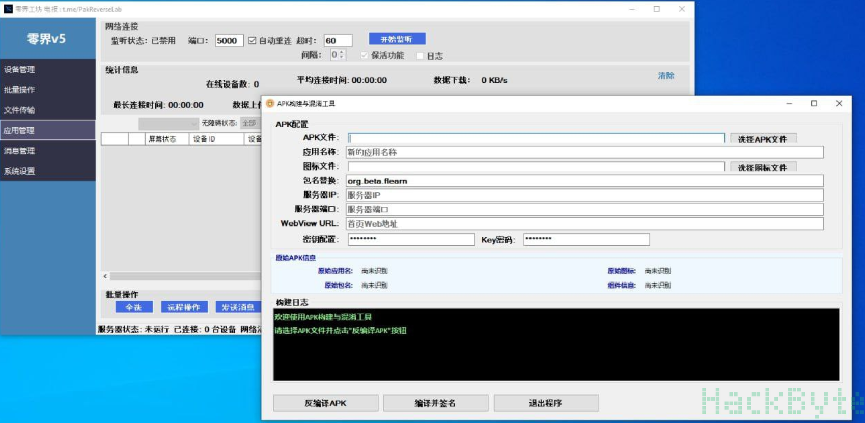Click the 退出程序 button
The height and width of the screenshot is (423, 865).
(546, 403)
